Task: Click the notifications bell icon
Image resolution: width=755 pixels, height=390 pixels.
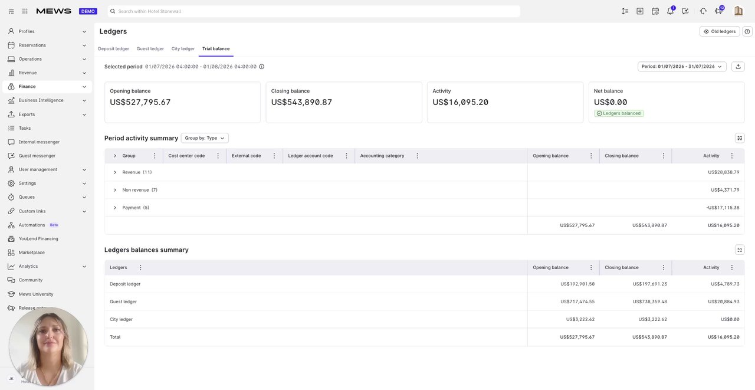Action: [671, 11]
